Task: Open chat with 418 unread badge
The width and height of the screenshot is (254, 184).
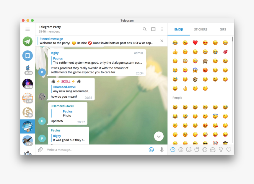Action: 27,98
